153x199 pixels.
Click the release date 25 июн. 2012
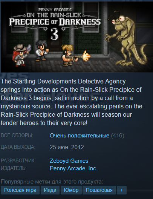(67, 147)
